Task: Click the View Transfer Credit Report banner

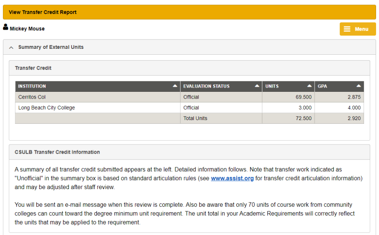Action: 189,12
